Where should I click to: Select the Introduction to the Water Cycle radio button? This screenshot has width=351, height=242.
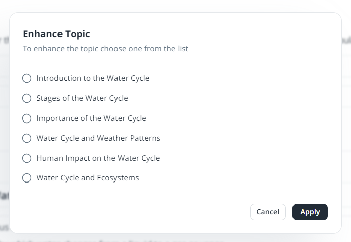(27, 78)
